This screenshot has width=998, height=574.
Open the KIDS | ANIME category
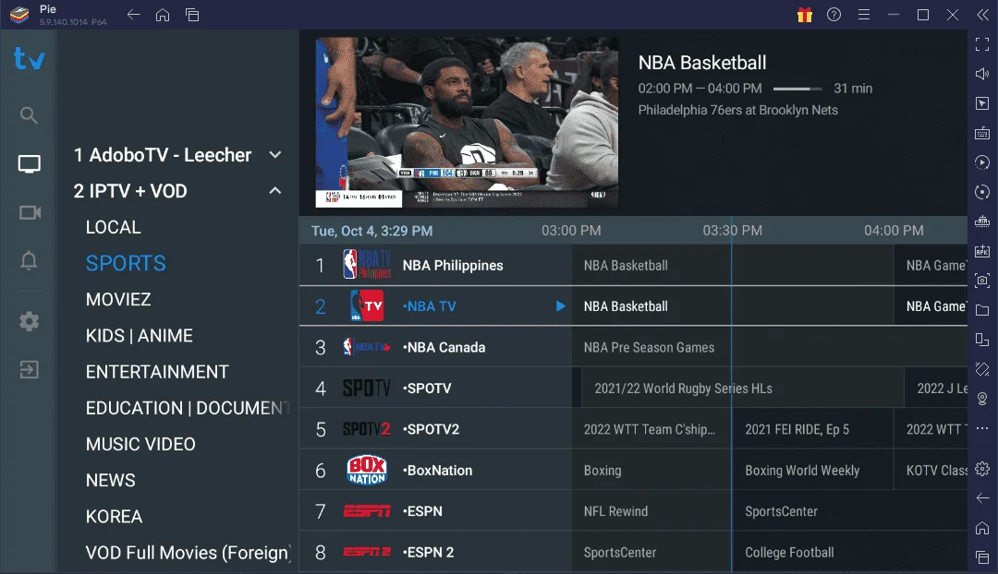(x=140, y=336)
